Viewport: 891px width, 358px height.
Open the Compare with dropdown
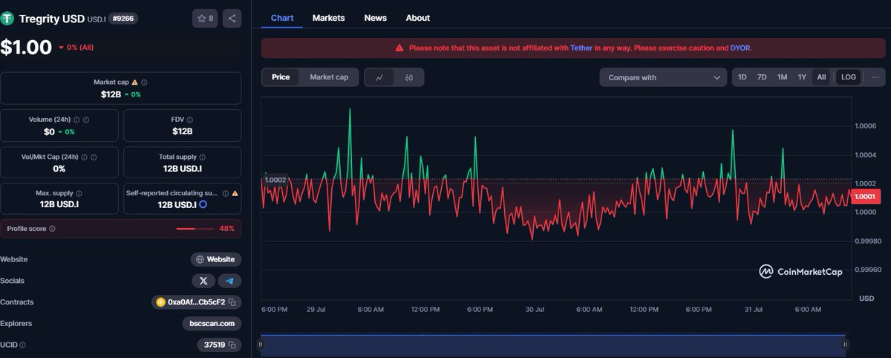point(663,77)
